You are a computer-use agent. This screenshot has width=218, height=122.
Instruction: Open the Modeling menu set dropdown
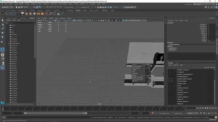point(7,7)
